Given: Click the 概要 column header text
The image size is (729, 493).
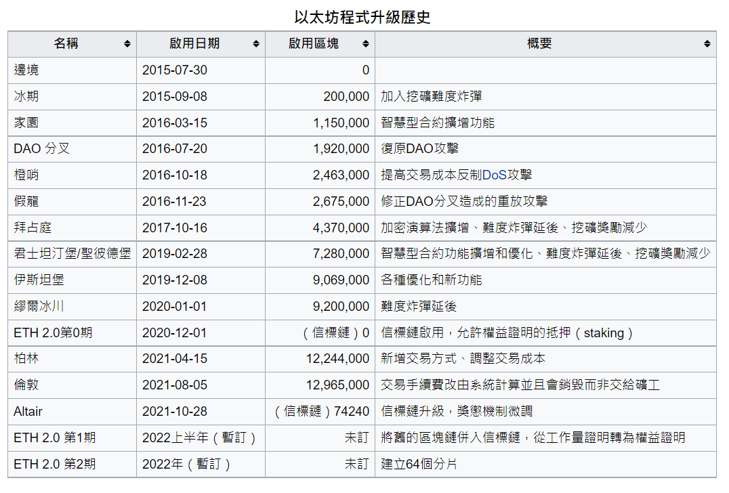Looking at the screenshot, I should pos(539,43).
